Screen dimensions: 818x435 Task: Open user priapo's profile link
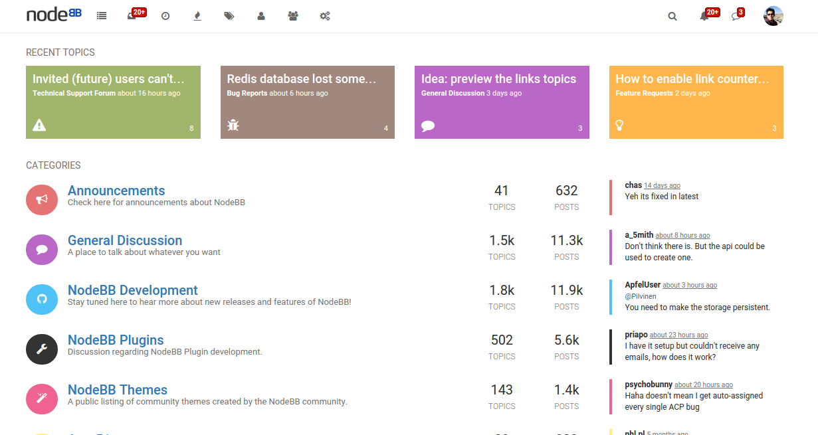click(637, 335)
